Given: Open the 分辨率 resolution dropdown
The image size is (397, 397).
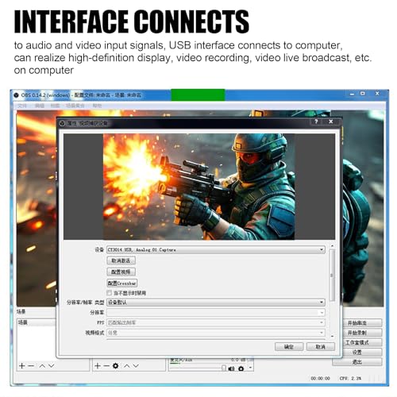Looking at the screenshot, I should 216,312.
